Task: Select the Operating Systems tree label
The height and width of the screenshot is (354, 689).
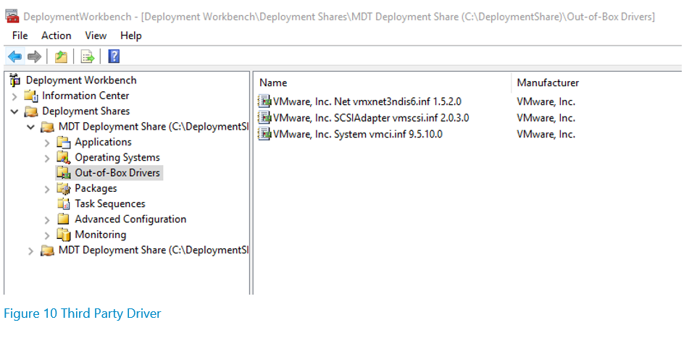Action: point(117,158)
